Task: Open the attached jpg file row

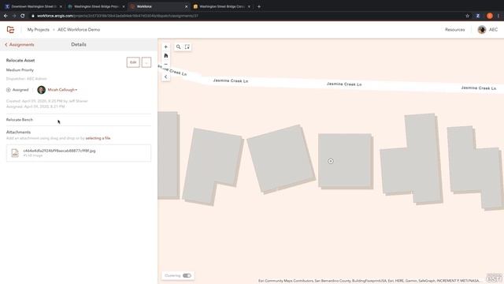Action: (x=79, y=153)
